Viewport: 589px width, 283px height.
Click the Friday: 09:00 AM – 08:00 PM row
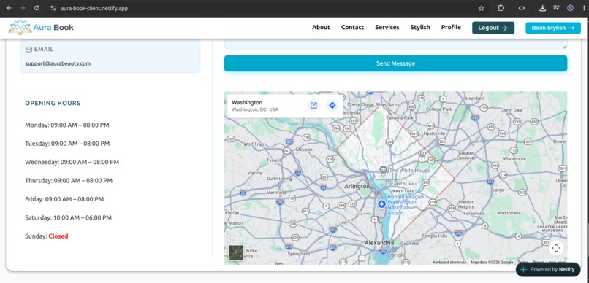point(64,199)
